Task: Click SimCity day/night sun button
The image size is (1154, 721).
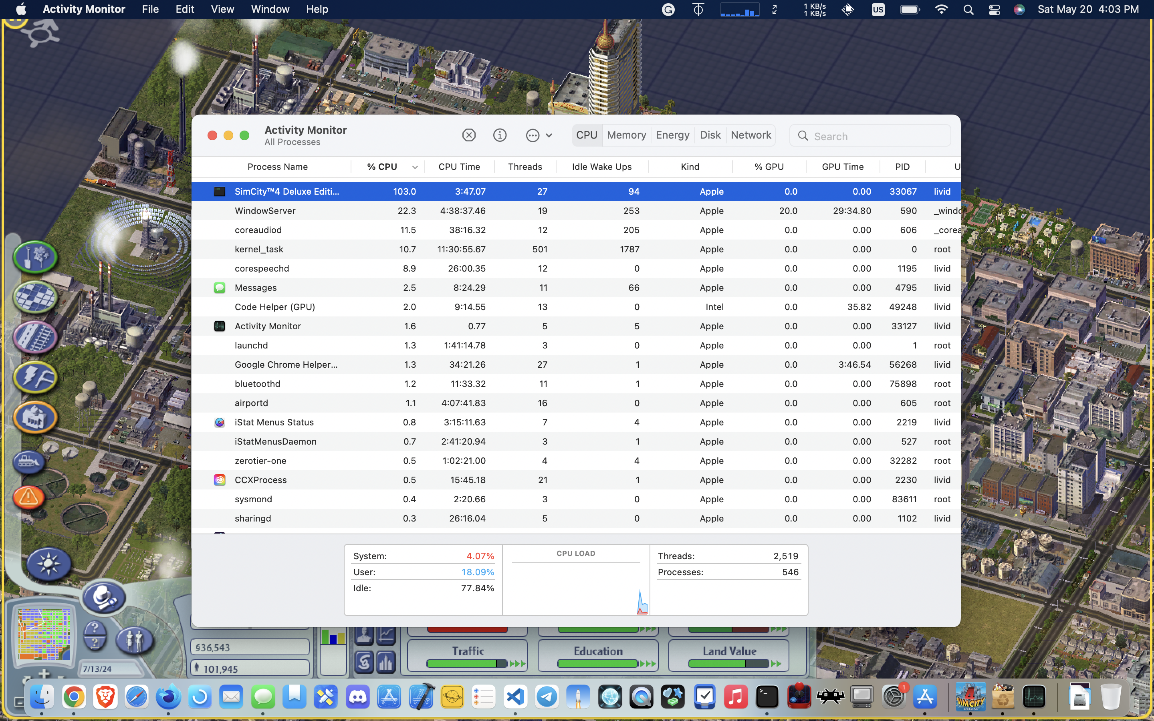Action: [48, 564]
